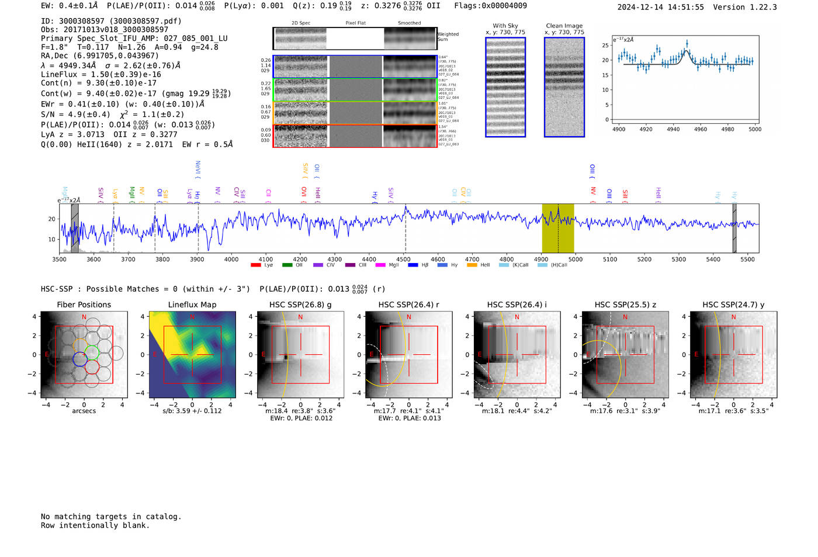Click the With Sky cutout image
This screenshot has height=557, width=818.
[505, 87]
